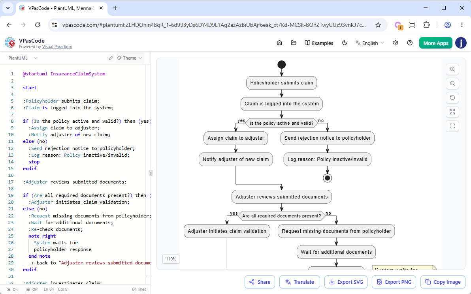
Task: Toggle dark mode moon icon
Action: click(345, 43)
